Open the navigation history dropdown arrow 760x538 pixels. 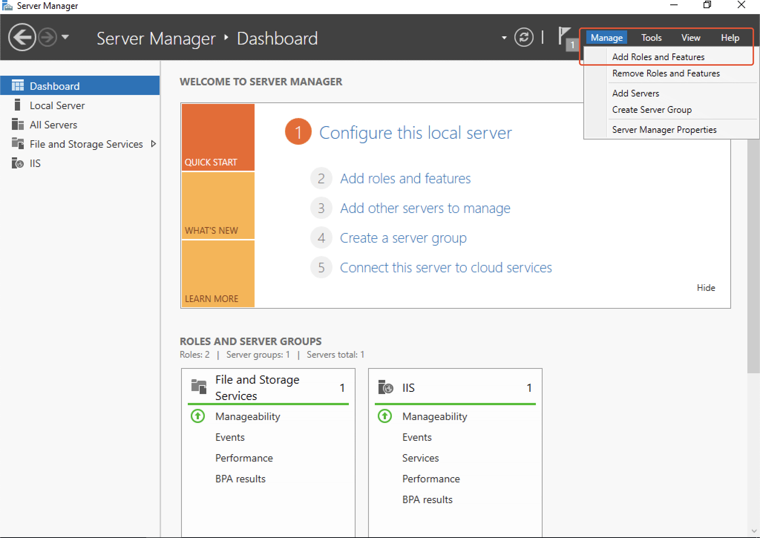[x=65, y=37]
